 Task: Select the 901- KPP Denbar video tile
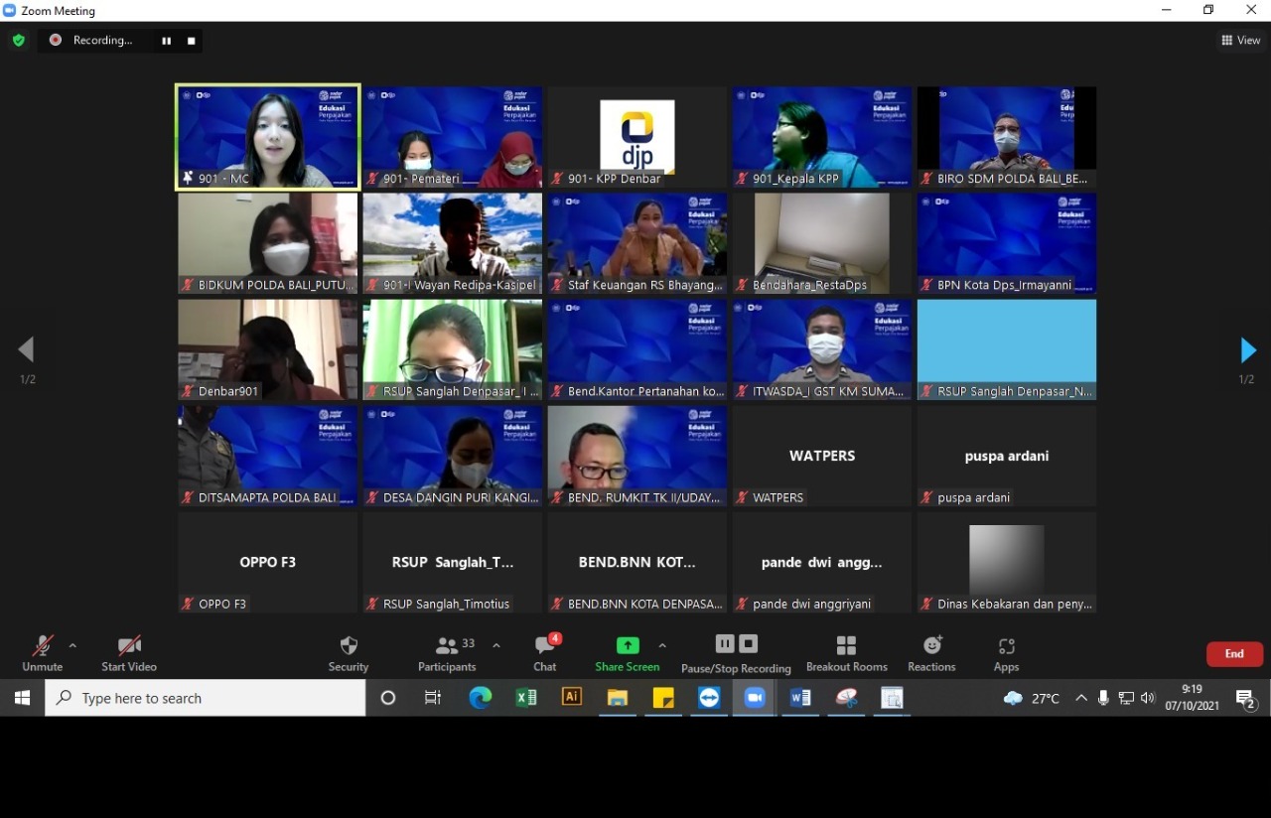click(x=636, y=137)
